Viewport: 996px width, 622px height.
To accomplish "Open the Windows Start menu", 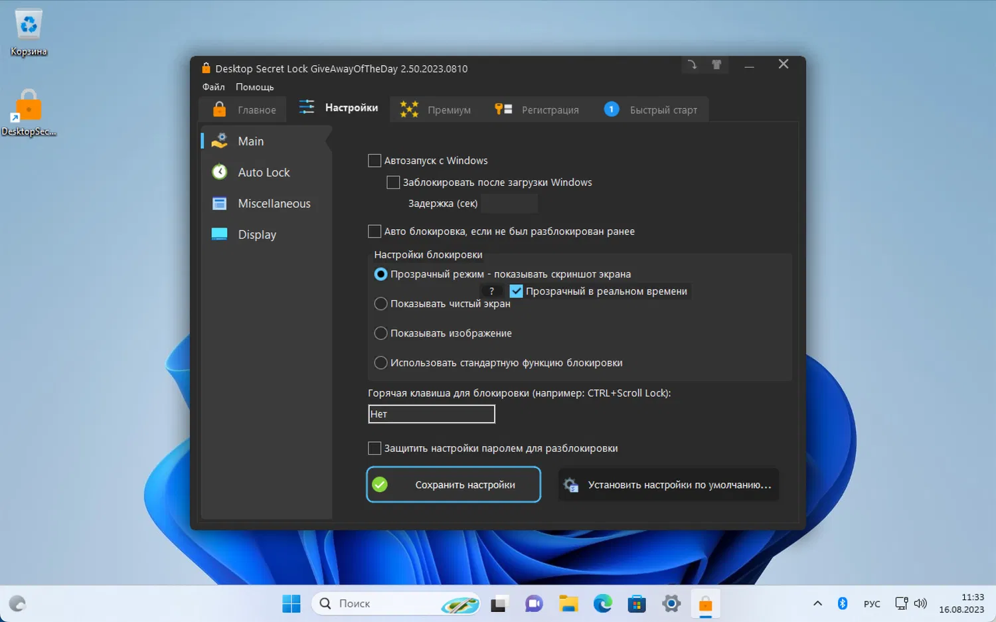I will 291,603.
